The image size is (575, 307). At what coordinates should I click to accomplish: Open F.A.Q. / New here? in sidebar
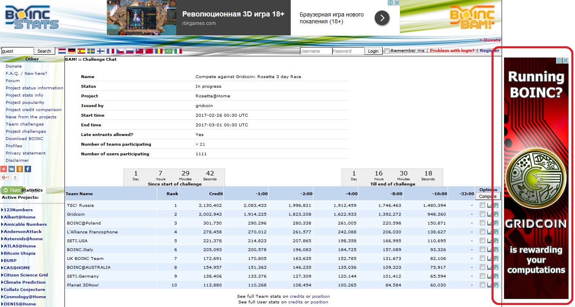pyautogui.click(x=26, y=73)
